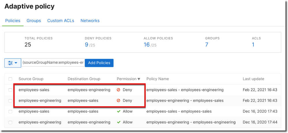Click the Deny icon in first row
The width and height of the screenshot is (288, 133).
[118, 90]
